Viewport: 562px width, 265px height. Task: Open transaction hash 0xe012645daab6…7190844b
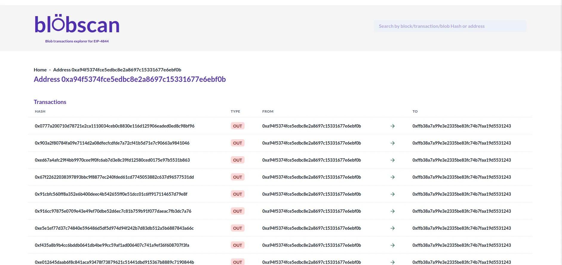click(x=114, y=262)
